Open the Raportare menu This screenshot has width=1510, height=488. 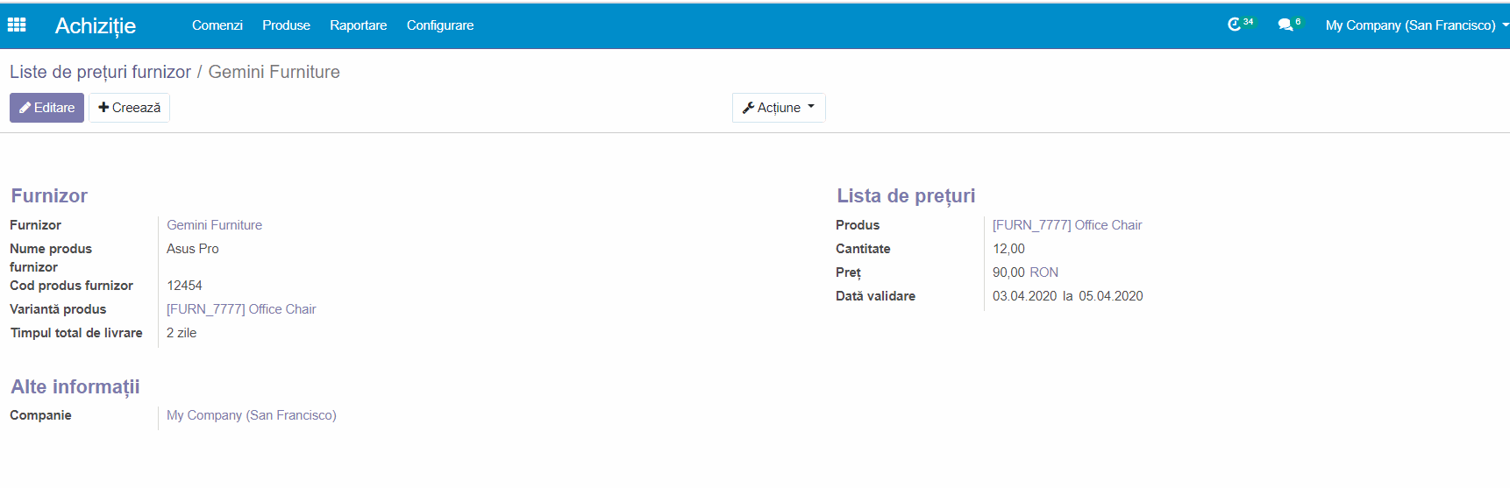358,25
